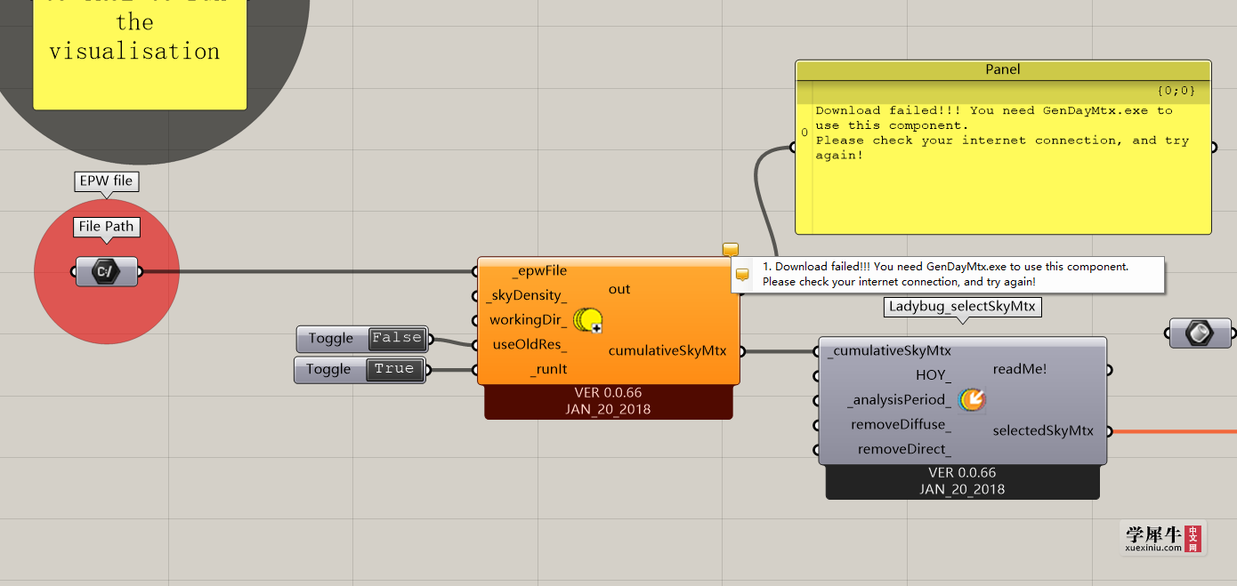Toggle the False boolean value
The image size is (1237, 586).
[397, 338]
